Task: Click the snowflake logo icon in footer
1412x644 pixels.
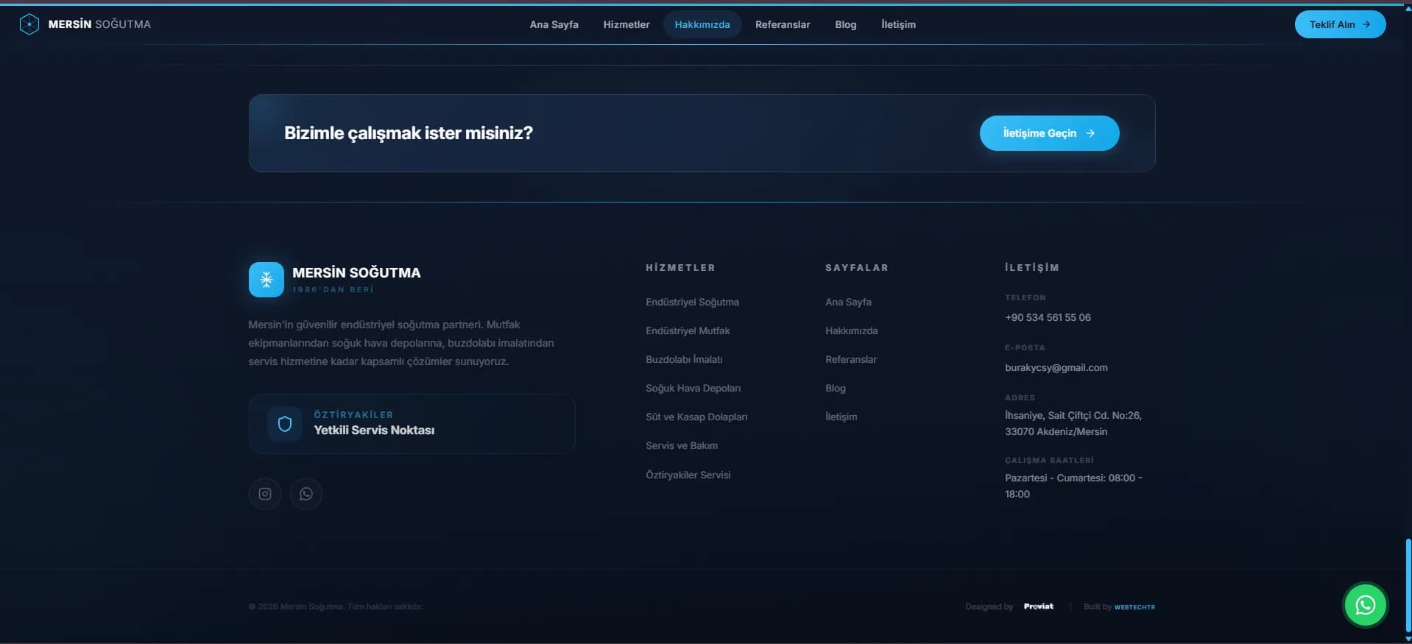Action: [x=266, y=280]
